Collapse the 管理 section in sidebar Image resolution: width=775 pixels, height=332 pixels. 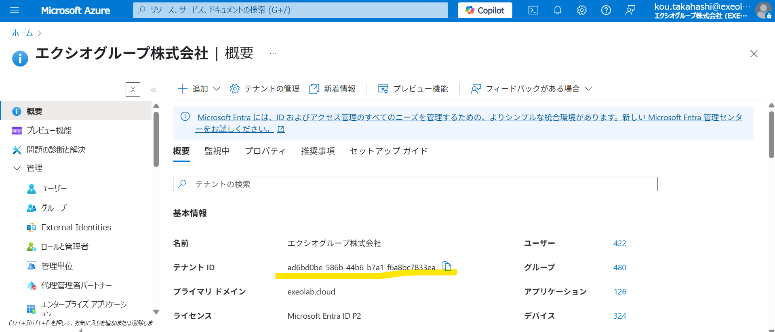click(17, 168)
